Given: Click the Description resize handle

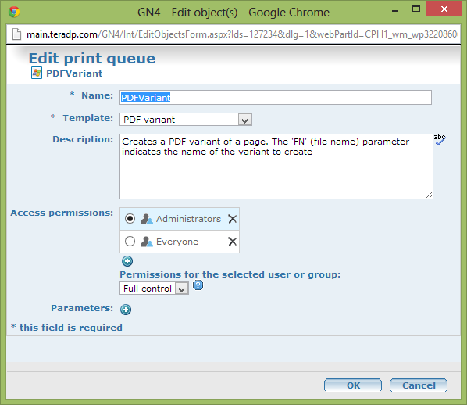Looking at the screenshot, I should (430, 195).
